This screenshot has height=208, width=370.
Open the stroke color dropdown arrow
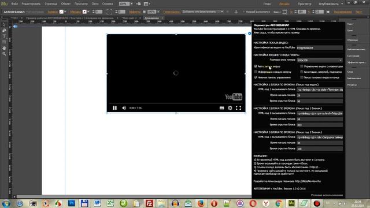[x=88, y=12]
